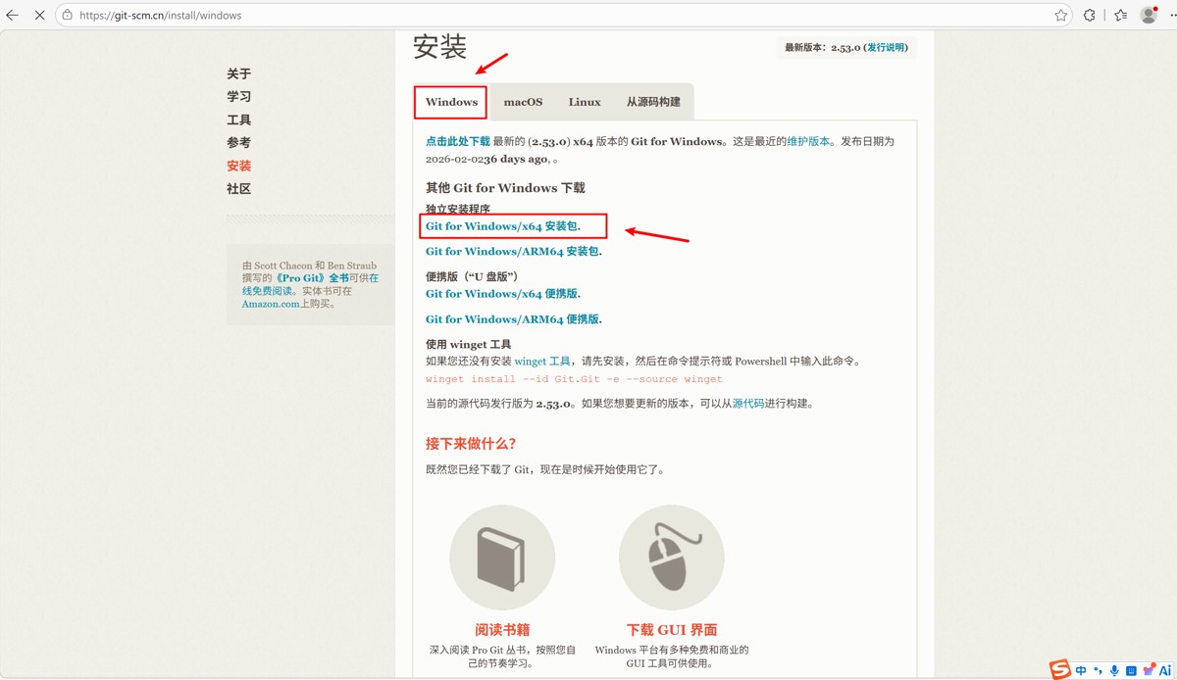This screenshot has width=1177, height=680.
Task: Open the favorites list icon
Action: click(x=1121, y=16)
